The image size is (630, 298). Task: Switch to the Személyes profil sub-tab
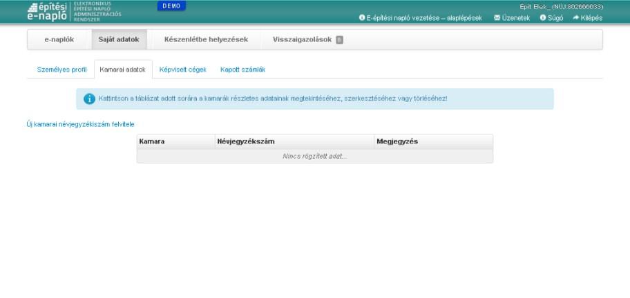[x=62, y=70]
